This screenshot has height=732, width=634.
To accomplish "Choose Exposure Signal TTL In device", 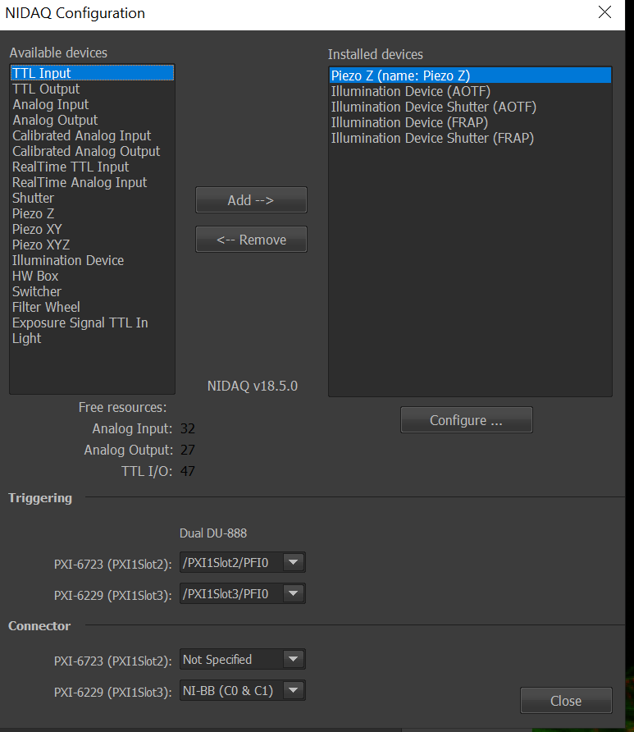I will point(80,323).
